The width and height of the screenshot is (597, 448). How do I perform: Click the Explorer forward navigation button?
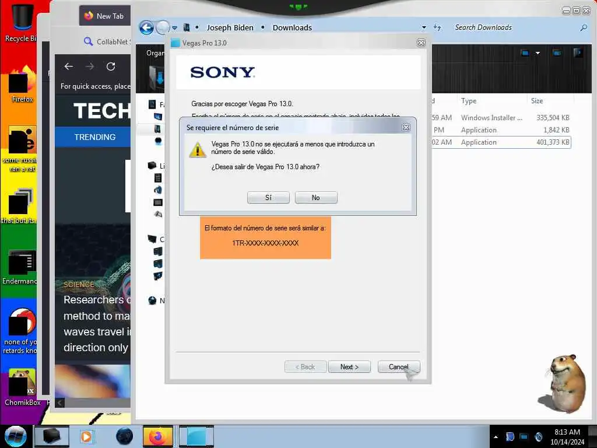[x=163, y=27]
